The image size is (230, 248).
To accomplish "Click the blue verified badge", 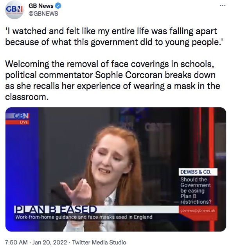I will 58,6.
